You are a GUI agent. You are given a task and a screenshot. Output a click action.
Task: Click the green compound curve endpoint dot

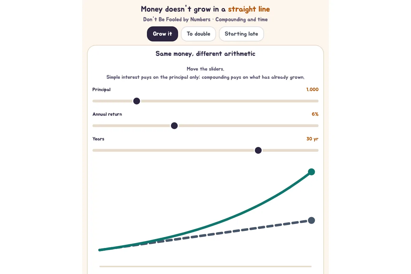tap(311, 172)
